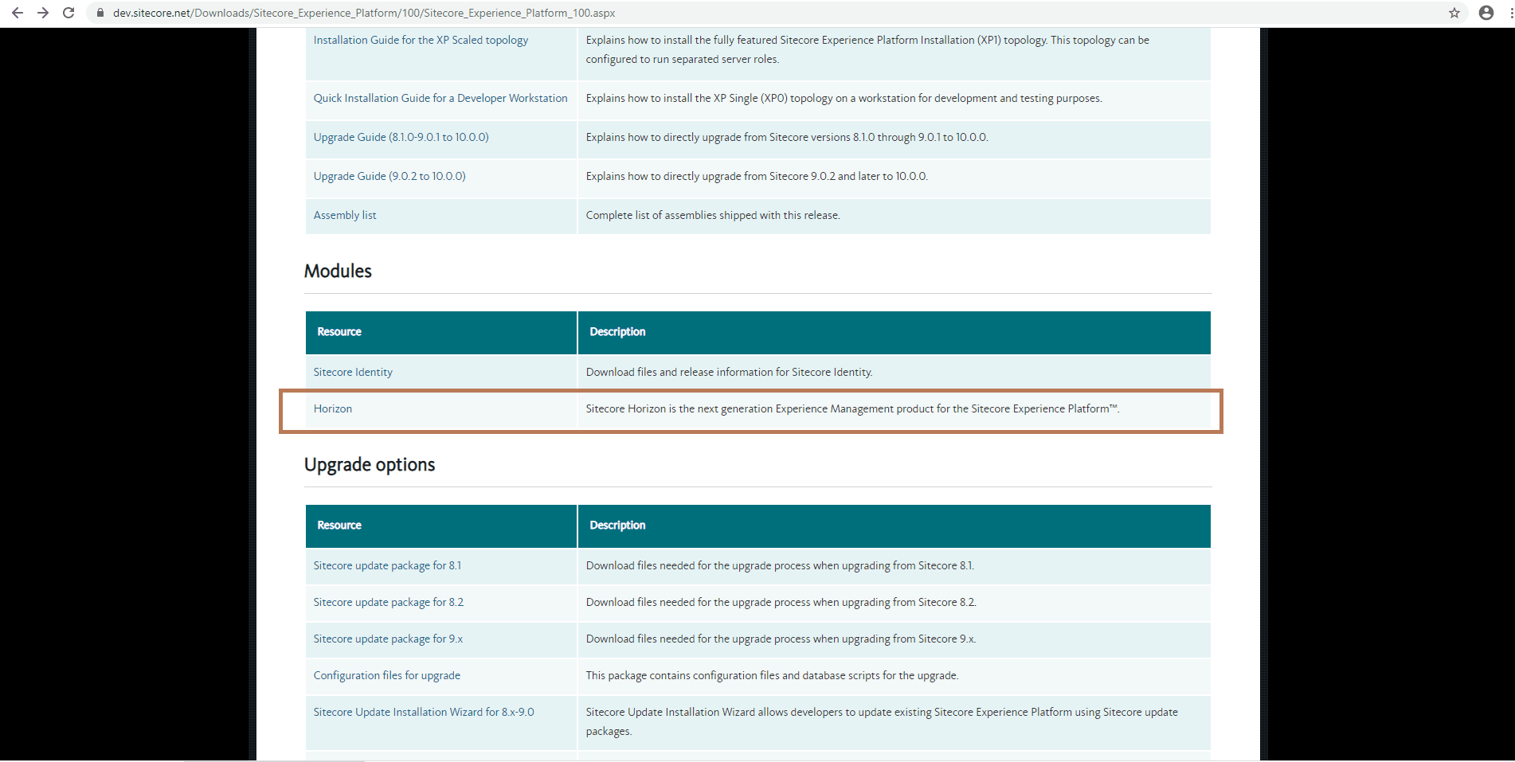This screenshot has width=1515, height=762.
Task: Go forward with the browser arrow
Action: click(43, 13)
